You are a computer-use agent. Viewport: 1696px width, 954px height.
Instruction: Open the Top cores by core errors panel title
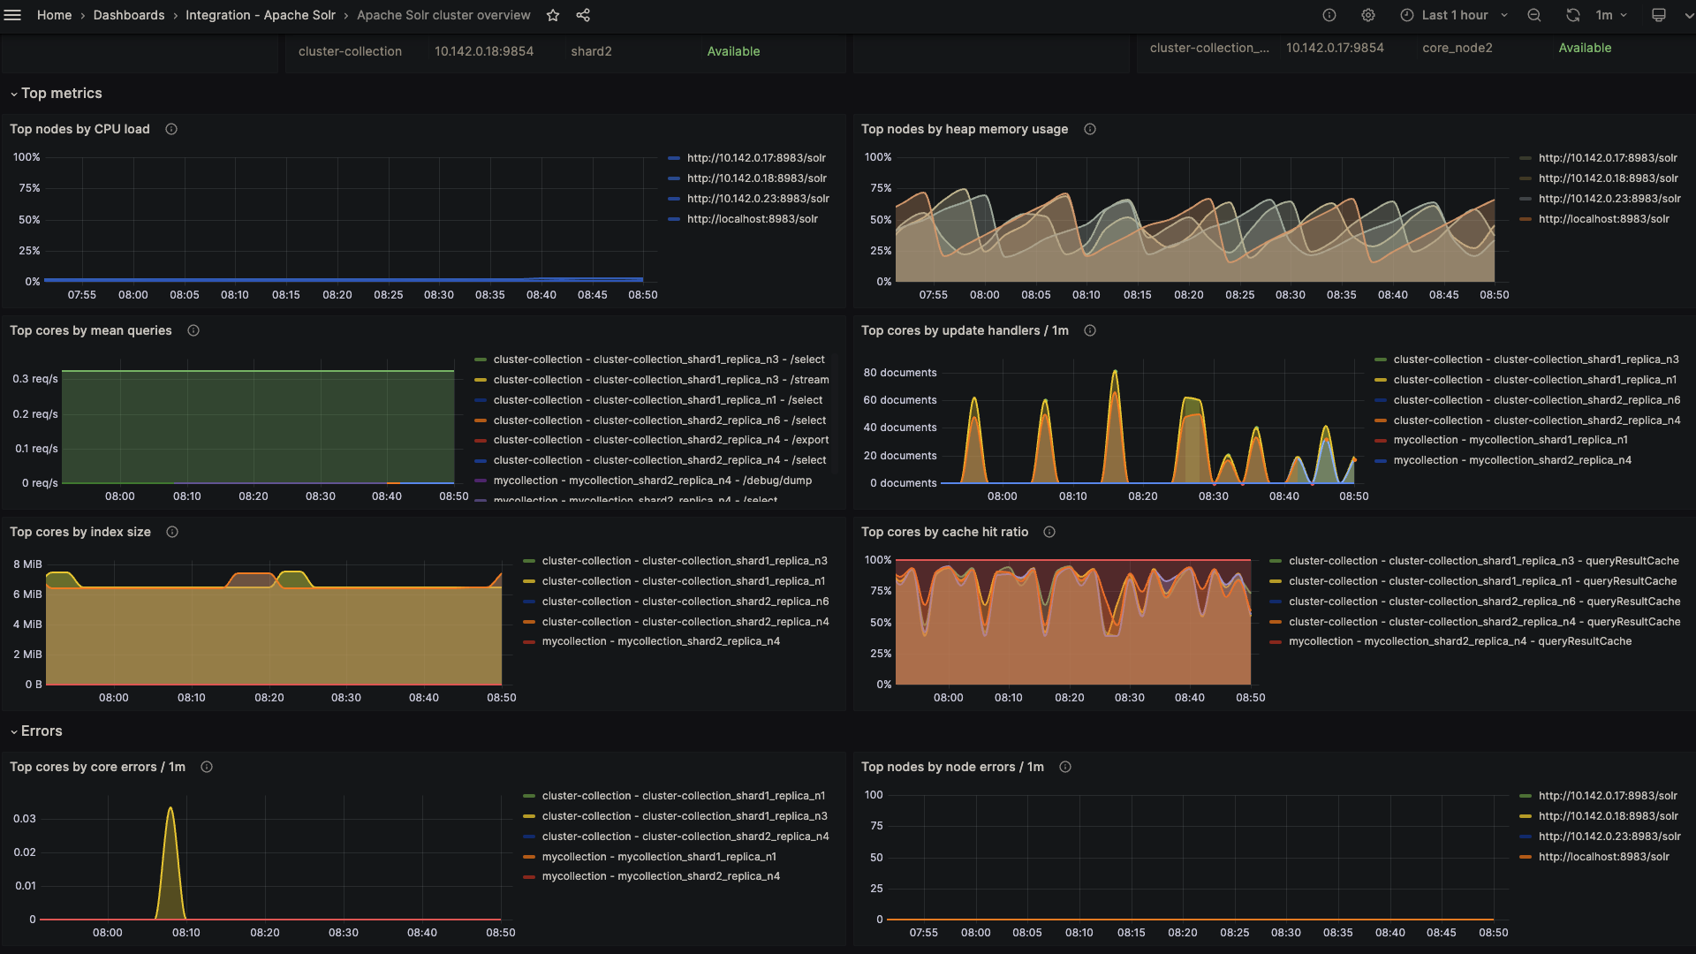click(97, 767)
